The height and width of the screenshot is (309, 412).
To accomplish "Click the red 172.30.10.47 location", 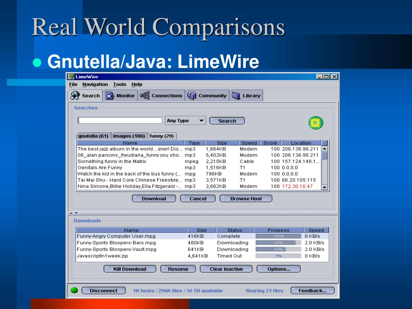I will pos(297,186).
